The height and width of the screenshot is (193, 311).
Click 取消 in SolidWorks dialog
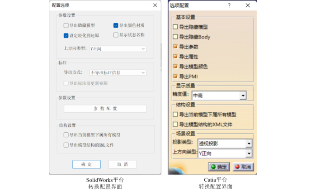pyautogui.click(x=123, y=164)
